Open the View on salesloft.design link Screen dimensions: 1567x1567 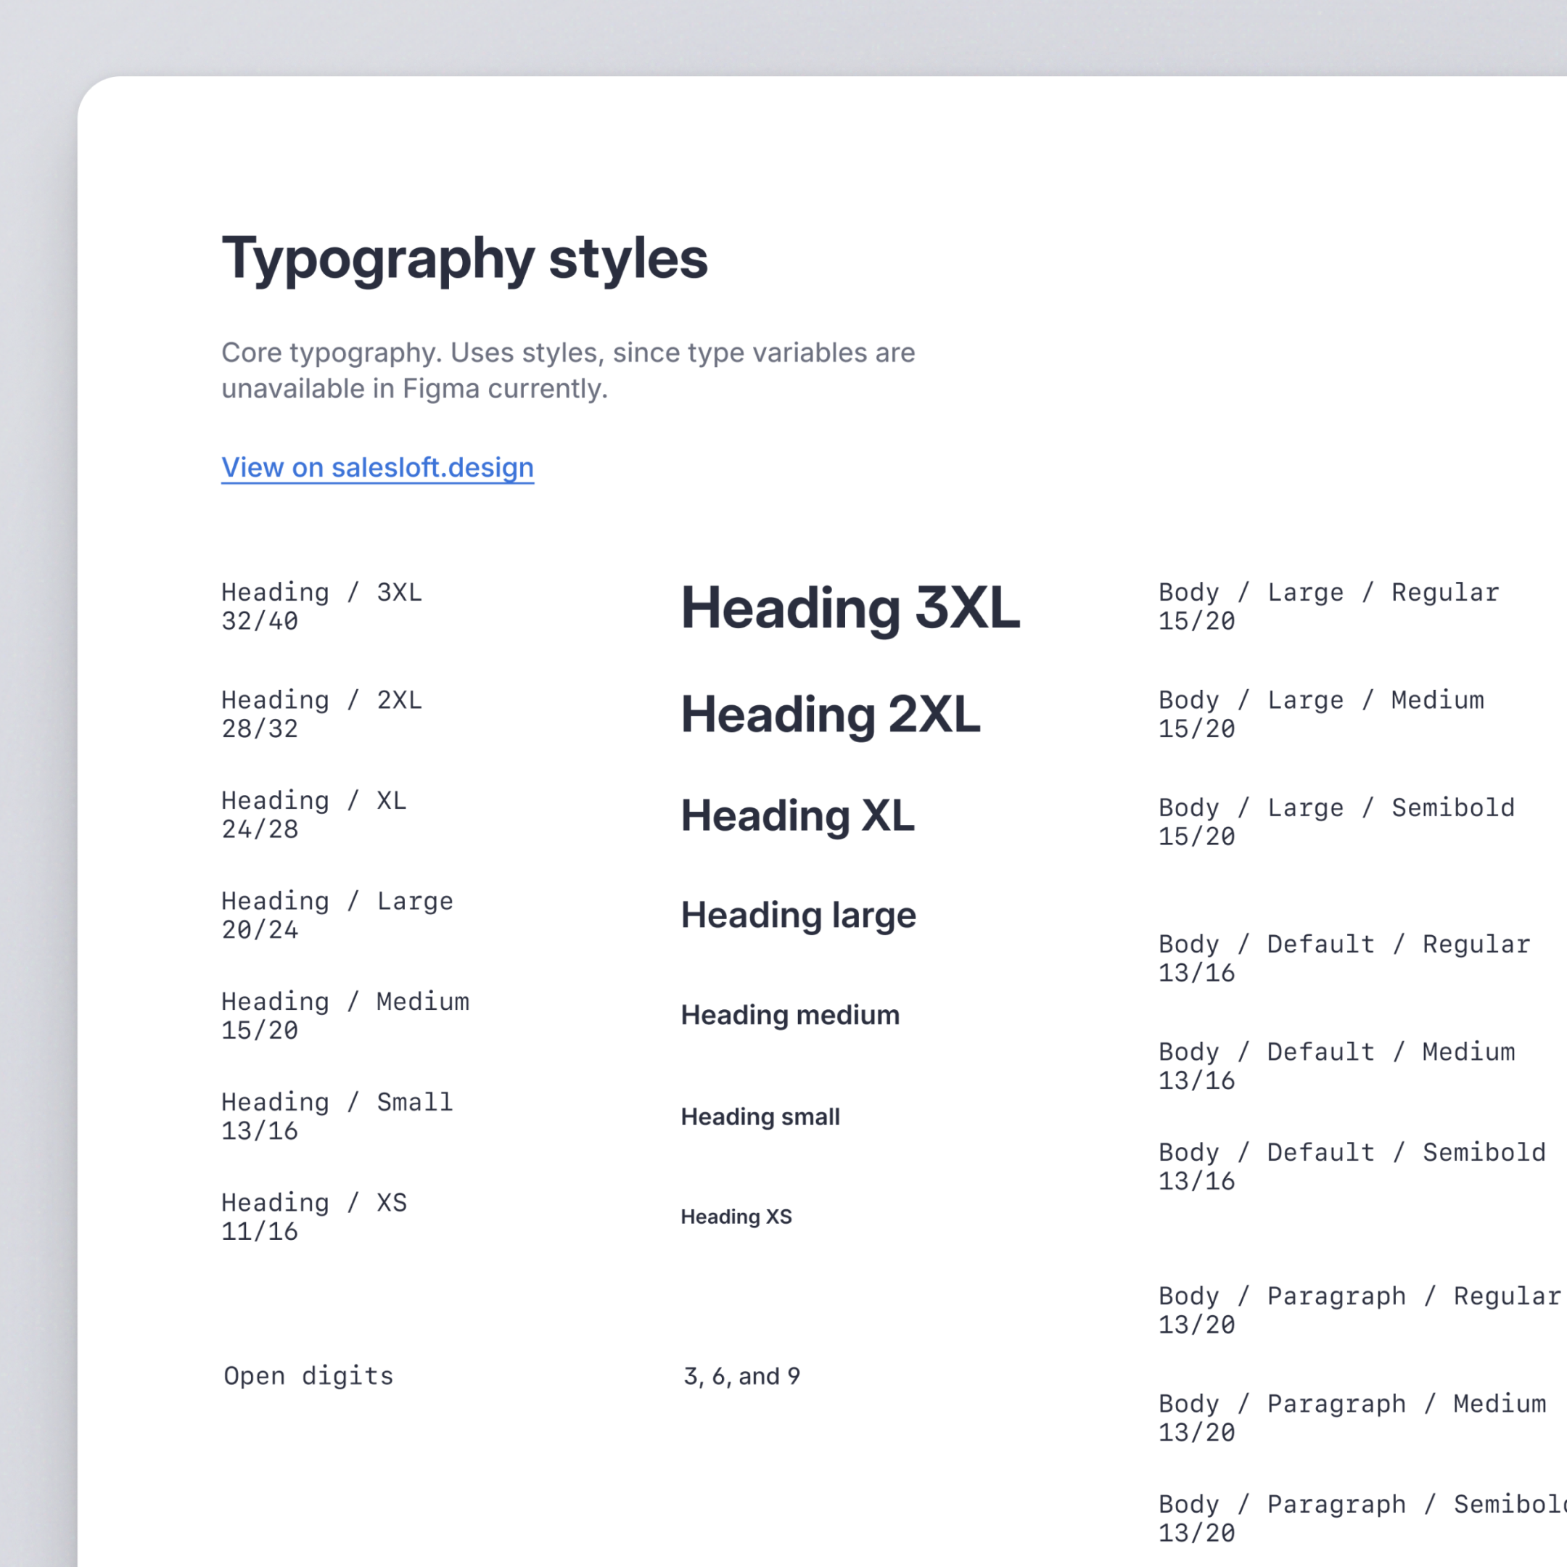point(377,467)
